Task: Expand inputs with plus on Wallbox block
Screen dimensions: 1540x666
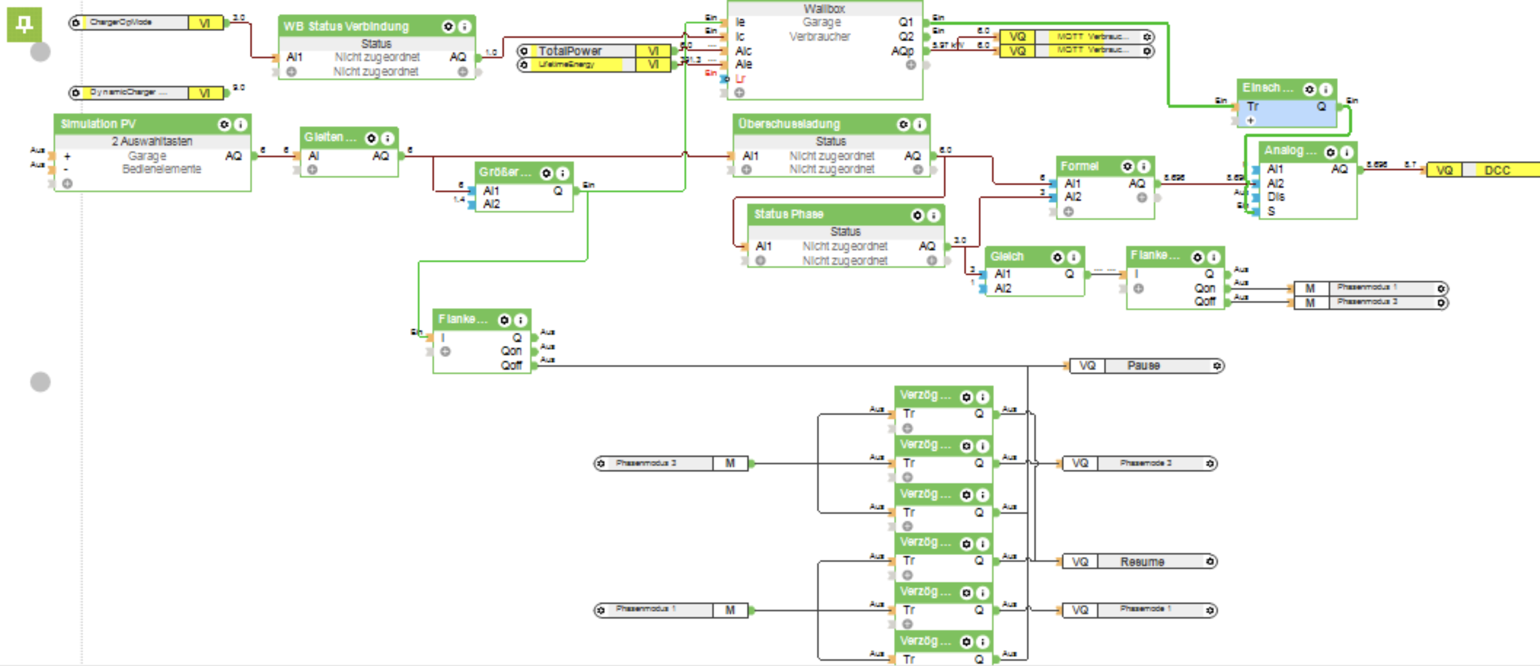Action: [x=740, y=93]
